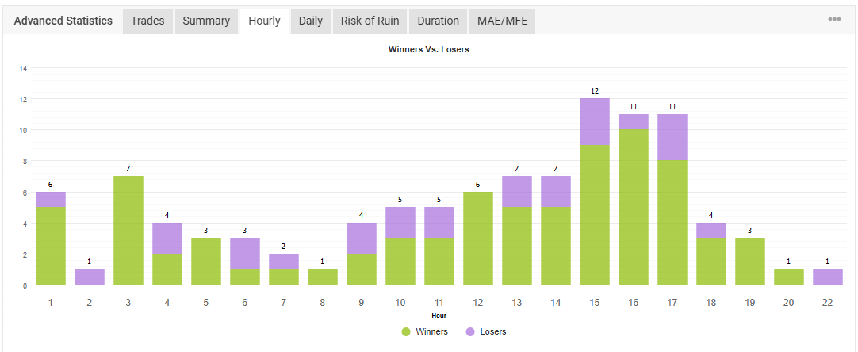Open the three-dots options menu

tap(834, 20)
